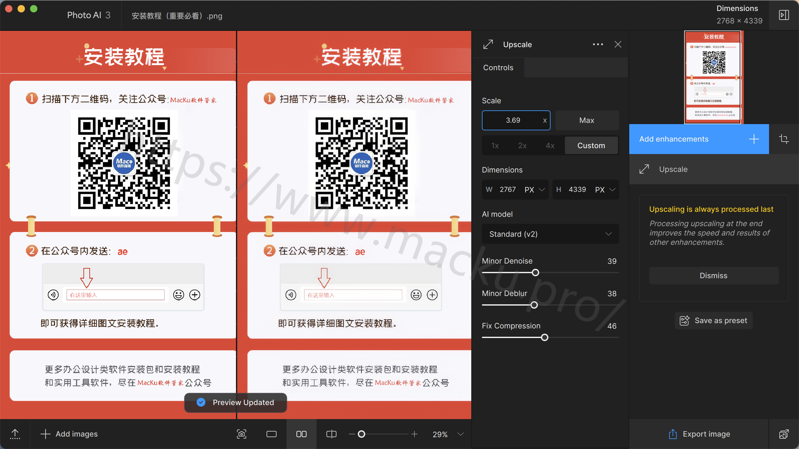Click the Upscale arrows icon in panel header
Image resolution: width=799 pixels, height=449 pixels.
tap(488, 44)
